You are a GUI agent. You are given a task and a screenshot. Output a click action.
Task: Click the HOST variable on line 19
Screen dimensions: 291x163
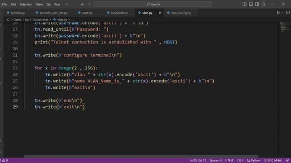(x=169, y=42)
